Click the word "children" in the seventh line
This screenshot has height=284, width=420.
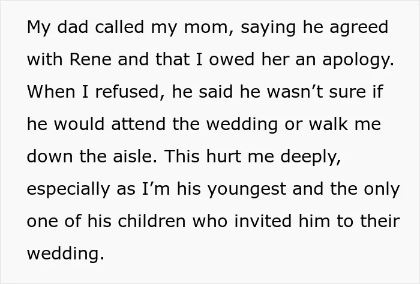click(152, 221)
